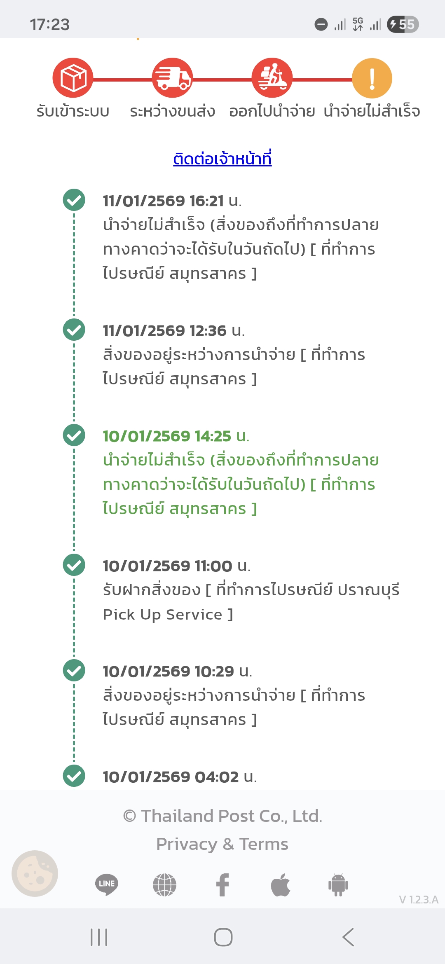Image resolution: width=445 pixels, height=964 pixels.
Task: Open Privacy & Terms link
Action: (222, 844)
